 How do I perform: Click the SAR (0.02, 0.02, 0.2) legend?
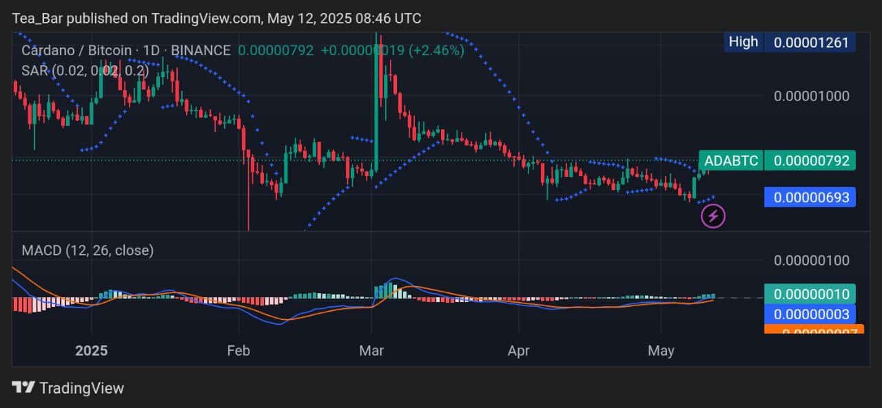84,70
